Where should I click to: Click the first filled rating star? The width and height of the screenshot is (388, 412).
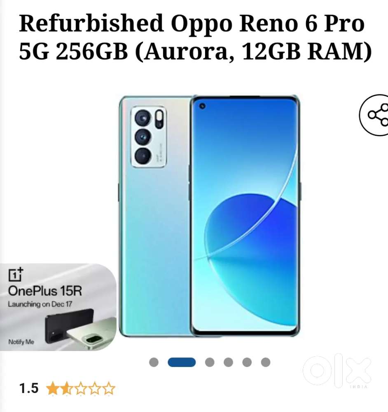(53, 388)
